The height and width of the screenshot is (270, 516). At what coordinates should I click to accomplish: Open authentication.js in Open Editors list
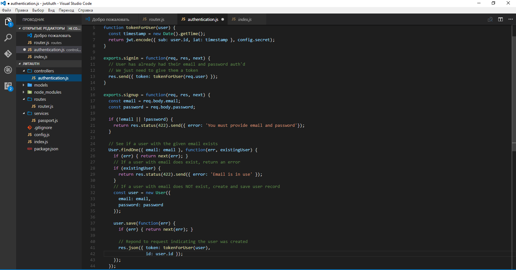(49, 50)
